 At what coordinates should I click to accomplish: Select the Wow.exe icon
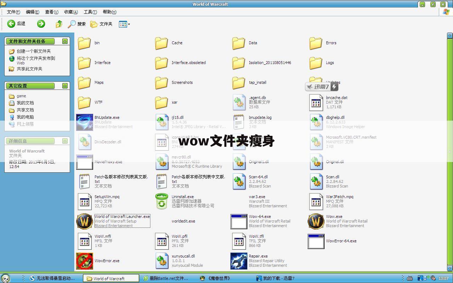[x=316, y=221]
